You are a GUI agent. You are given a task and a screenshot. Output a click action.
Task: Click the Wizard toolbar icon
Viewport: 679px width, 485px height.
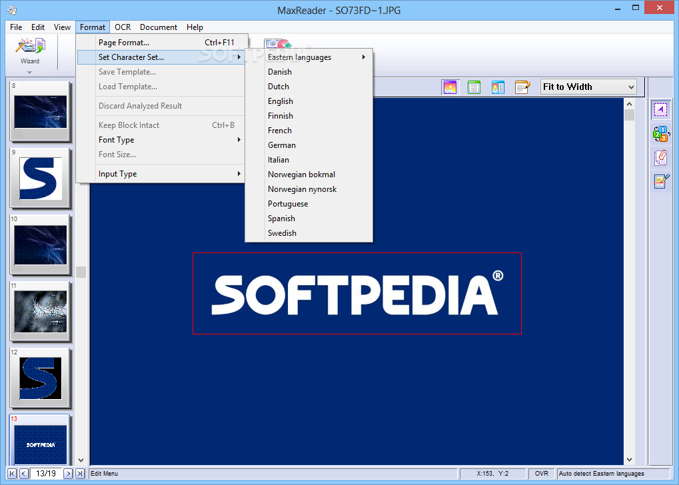click(x=30, y=51)
